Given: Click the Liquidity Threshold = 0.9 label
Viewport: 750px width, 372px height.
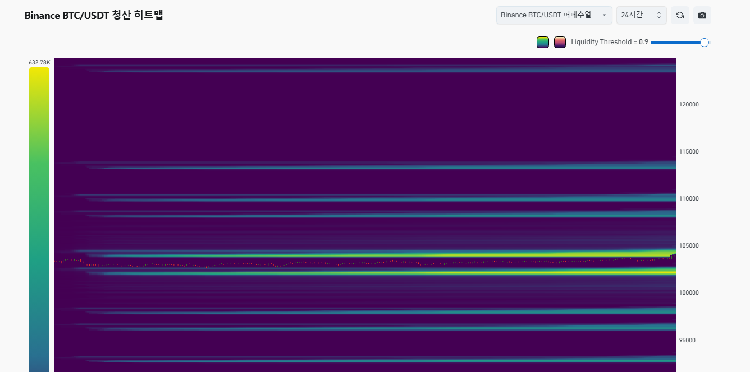Looking at the screenshot, I should point(610,42).
